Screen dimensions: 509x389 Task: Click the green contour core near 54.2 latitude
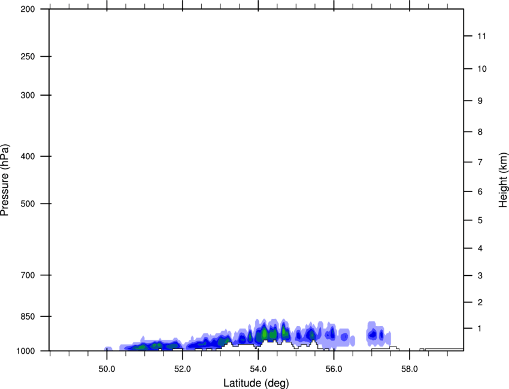[265, 333]
